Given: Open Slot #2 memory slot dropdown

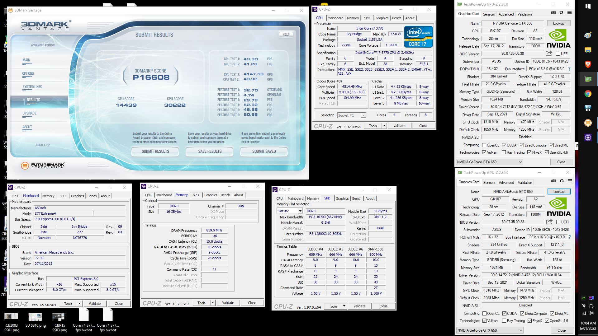Looking at the screenshot, I should point(290,211).
